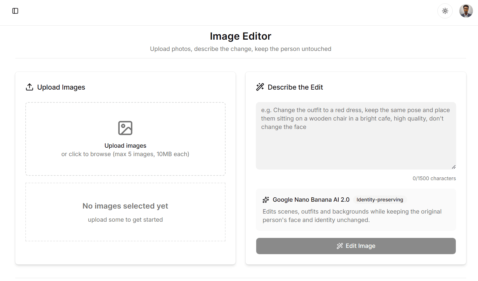The height and width of the screenshot is (281, 478).
Task: Focus the edit description text area
Action: click(356, 136)
